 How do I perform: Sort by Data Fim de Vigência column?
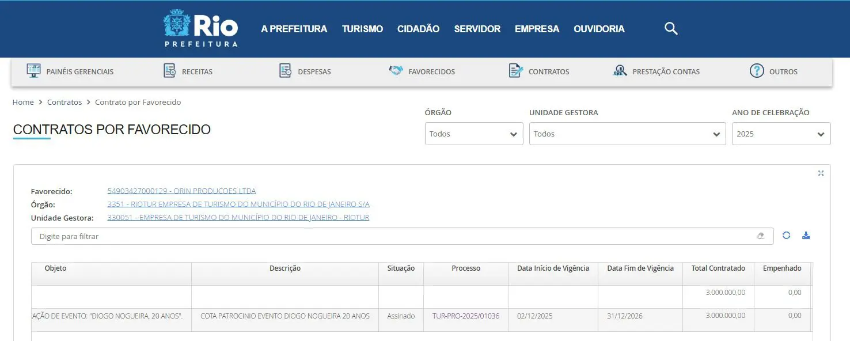pos(640,268)
